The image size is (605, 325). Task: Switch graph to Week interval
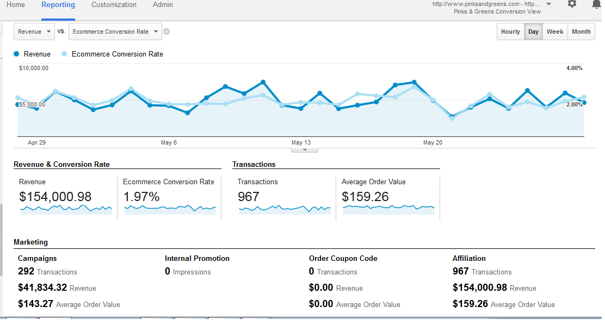555,32
